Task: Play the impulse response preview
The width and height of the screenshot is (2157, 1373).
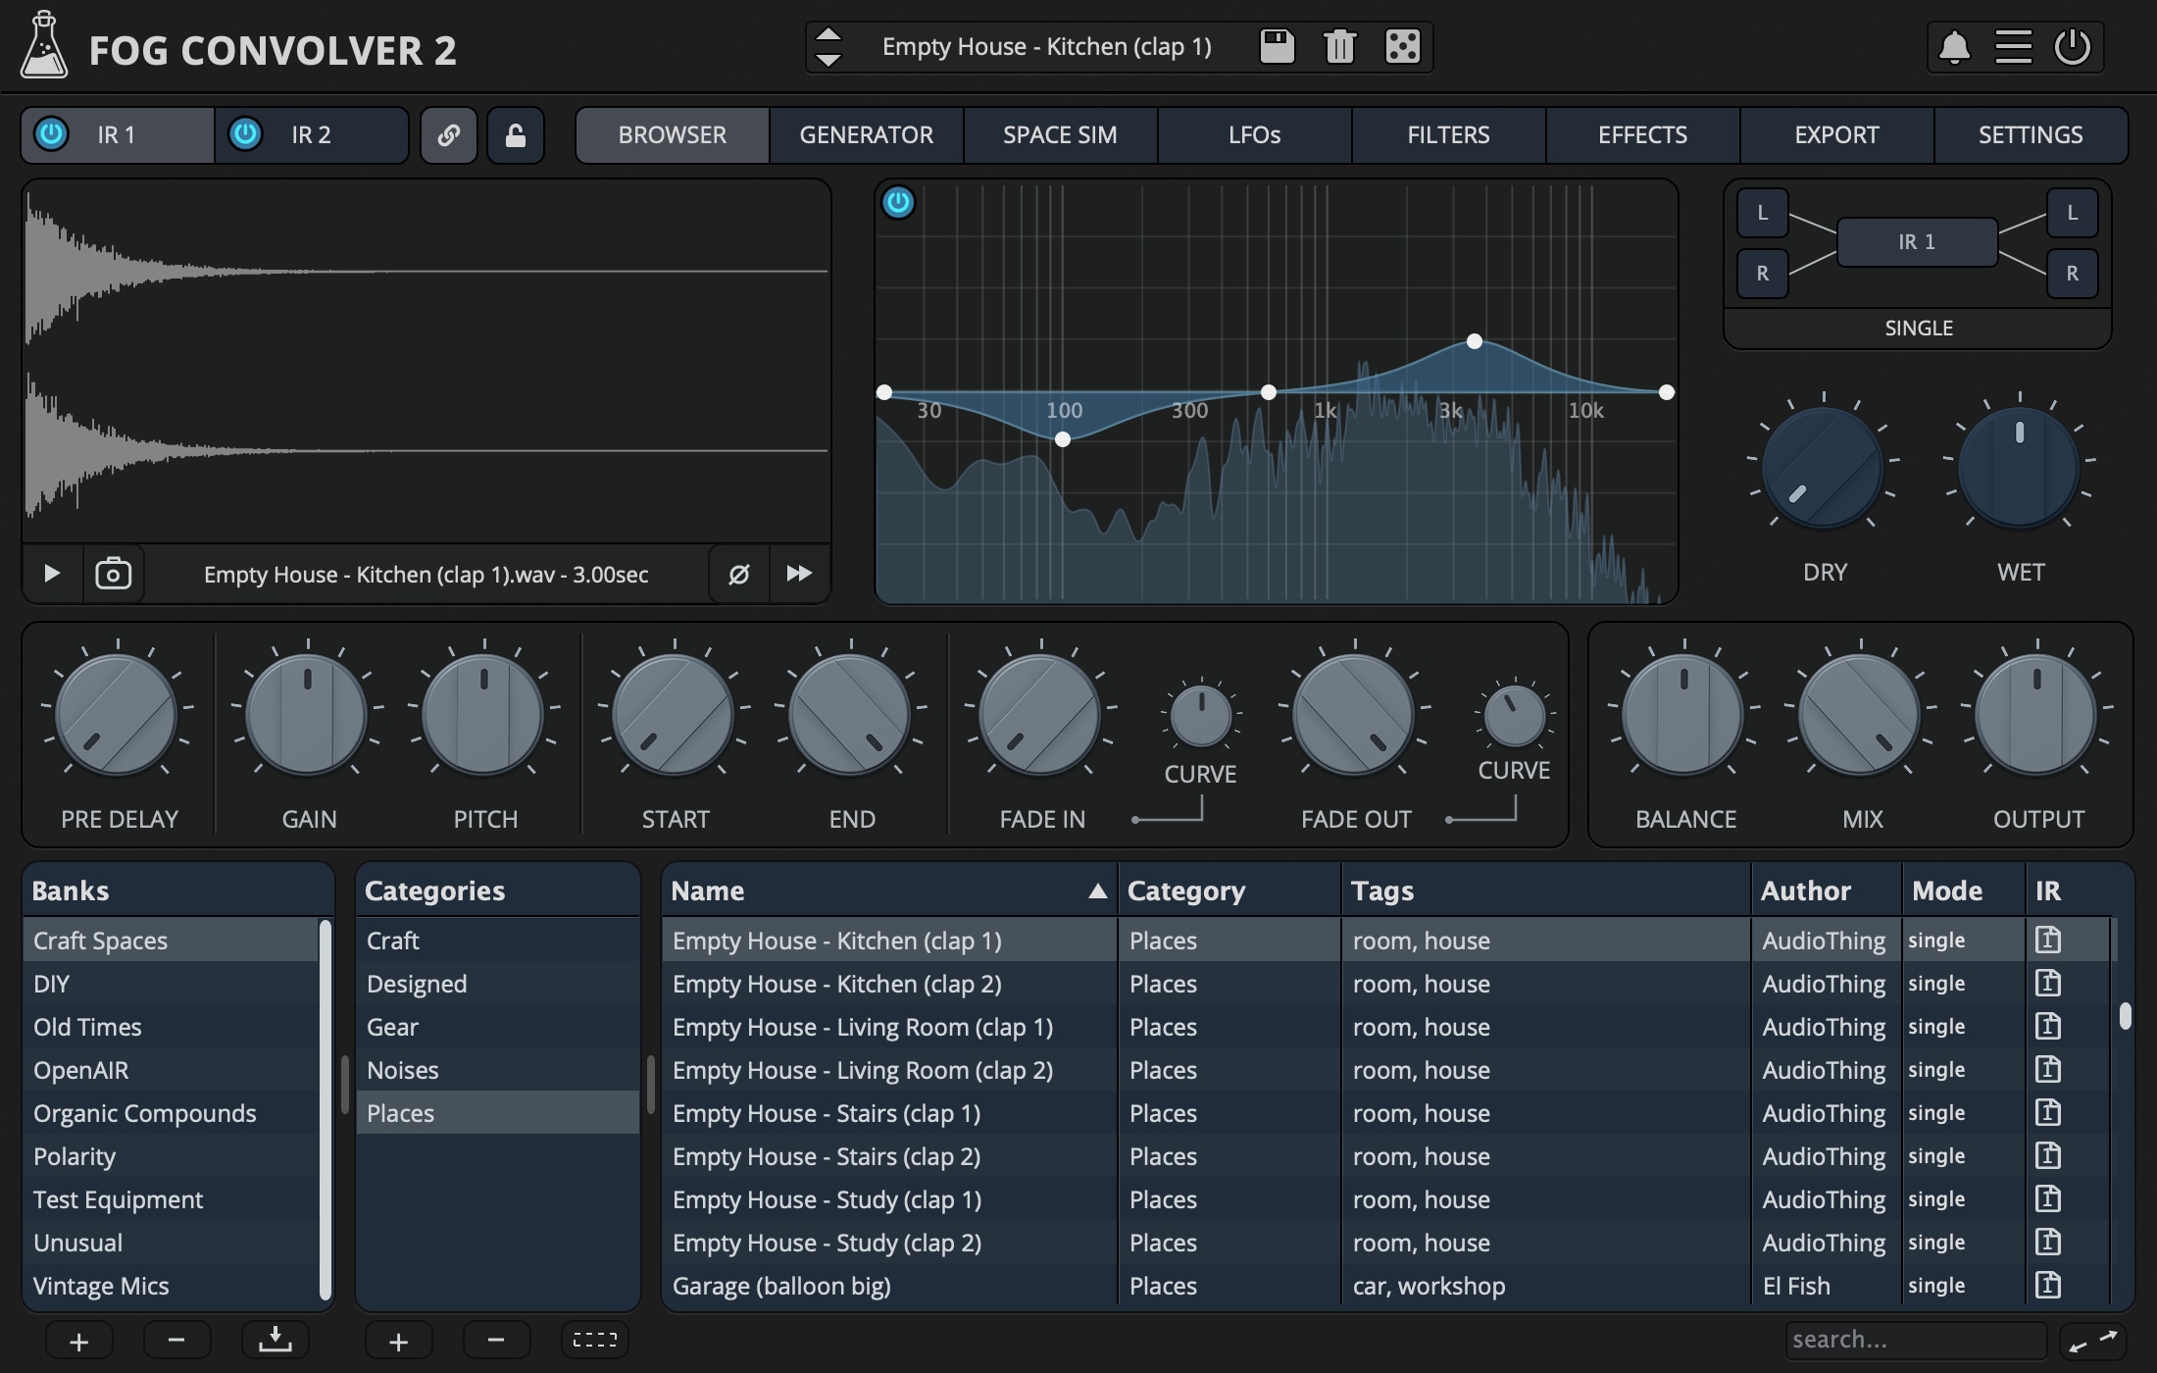Action: tap(52, 574)
